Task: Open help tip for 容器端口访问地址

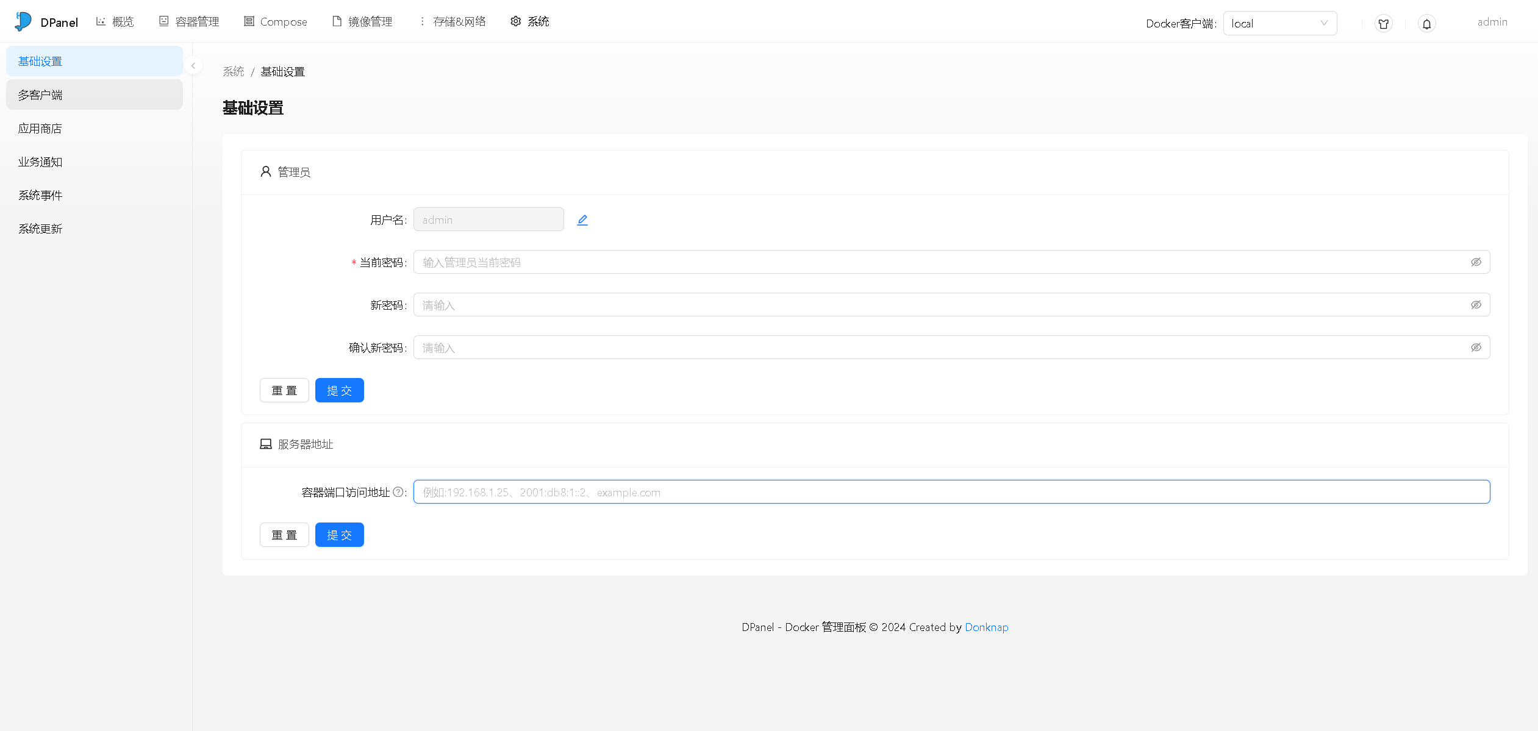Action: 399,491
